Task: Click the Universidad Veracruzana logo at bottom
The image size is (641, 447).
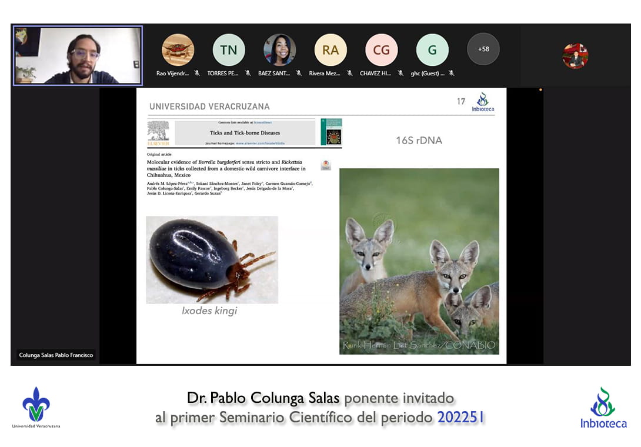Action: [36, 407]
